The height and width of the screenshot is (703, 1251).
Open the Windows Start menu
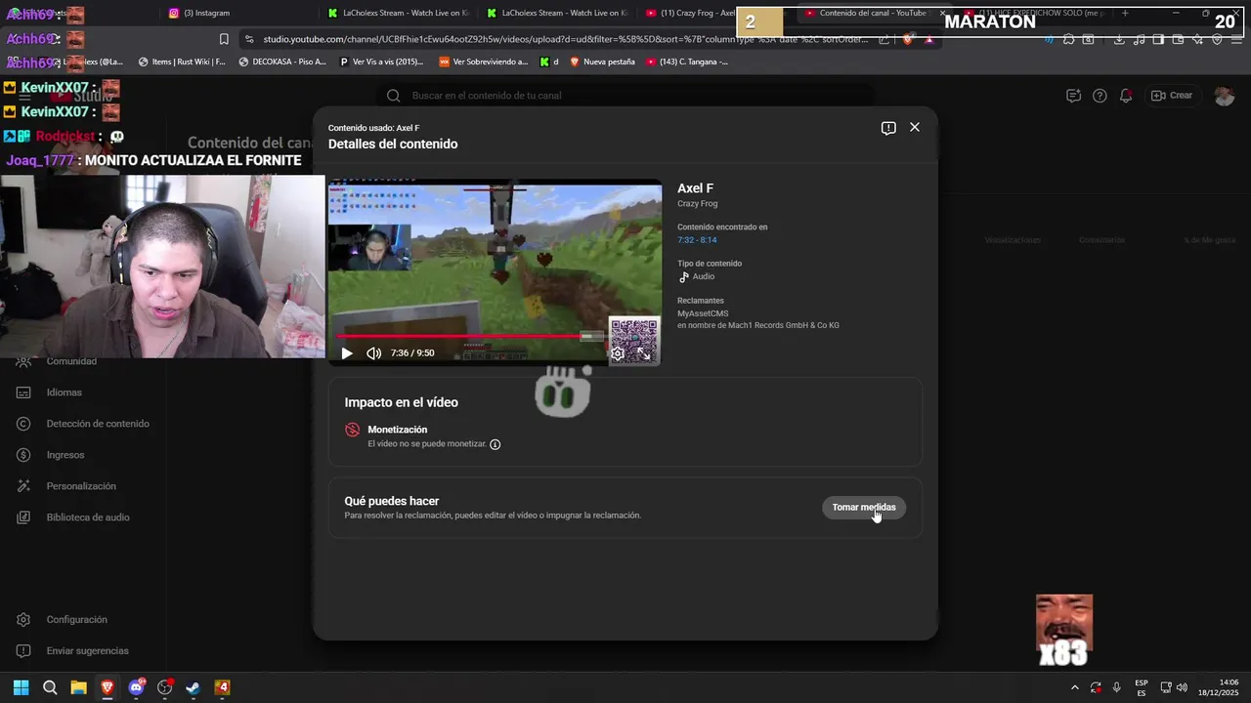click(x=21, y=687)
